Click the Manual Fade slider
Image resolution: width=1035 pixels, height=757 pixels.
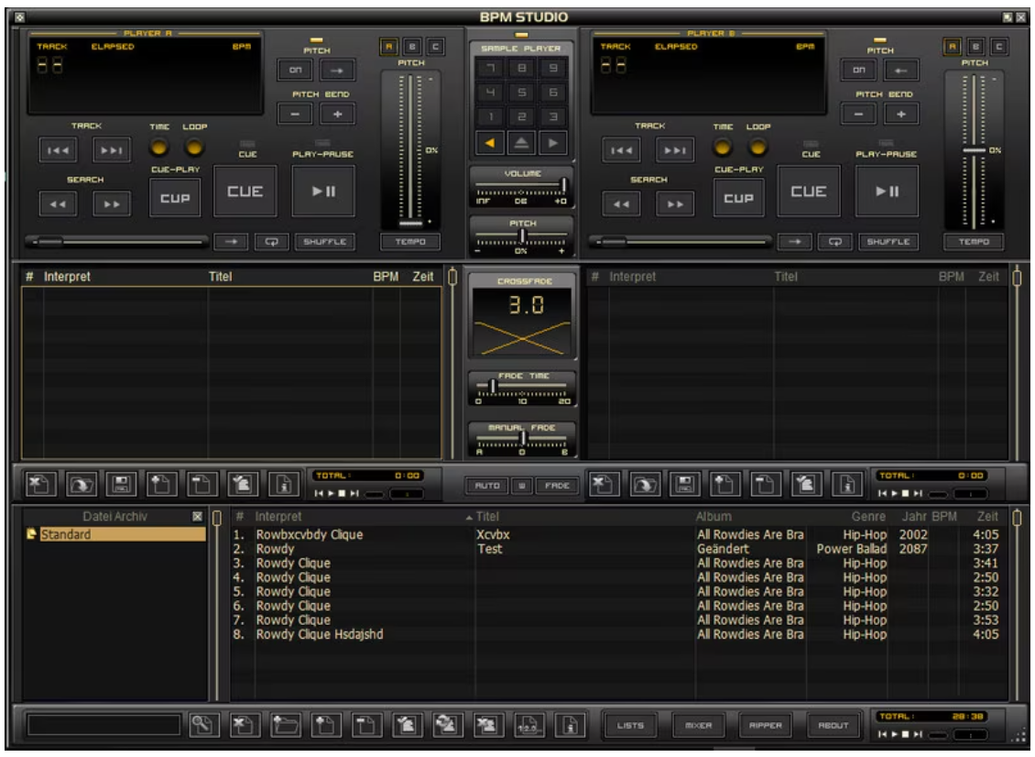521,438
